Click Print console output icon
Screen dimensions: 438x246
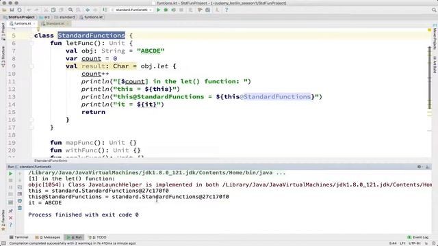20,201
